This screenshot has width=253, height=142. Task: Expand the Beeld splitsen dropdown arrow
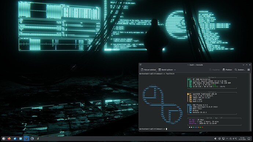click(x=175, y=70)
